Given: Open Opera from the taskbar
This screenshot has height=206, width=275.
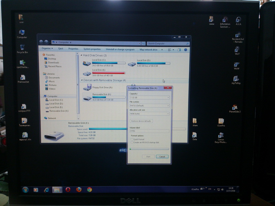Looking at the screenshot, I should (68, 190).
